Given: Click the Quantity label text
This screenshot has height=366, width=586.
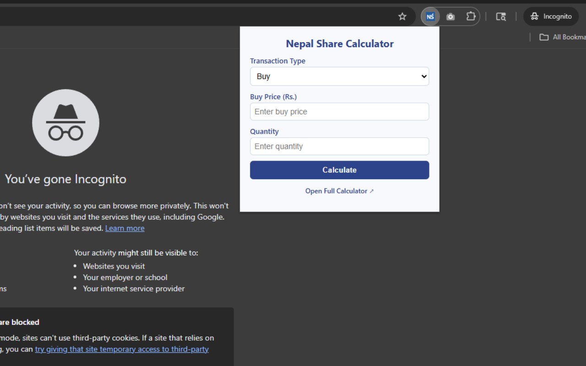Looking at the screenshot, I should pos(264,131).
